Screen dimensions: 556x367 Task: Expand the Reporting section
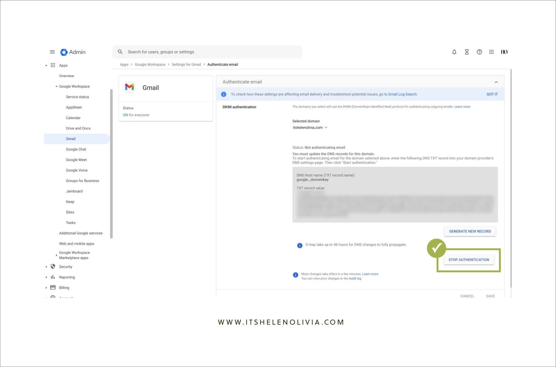coord(46,277)
